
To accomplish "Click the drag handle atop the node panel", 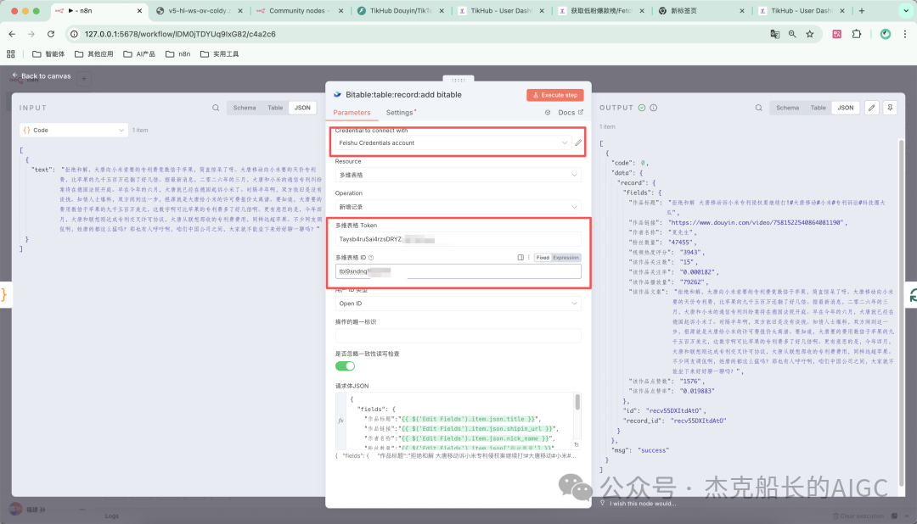I will [458, 80].
